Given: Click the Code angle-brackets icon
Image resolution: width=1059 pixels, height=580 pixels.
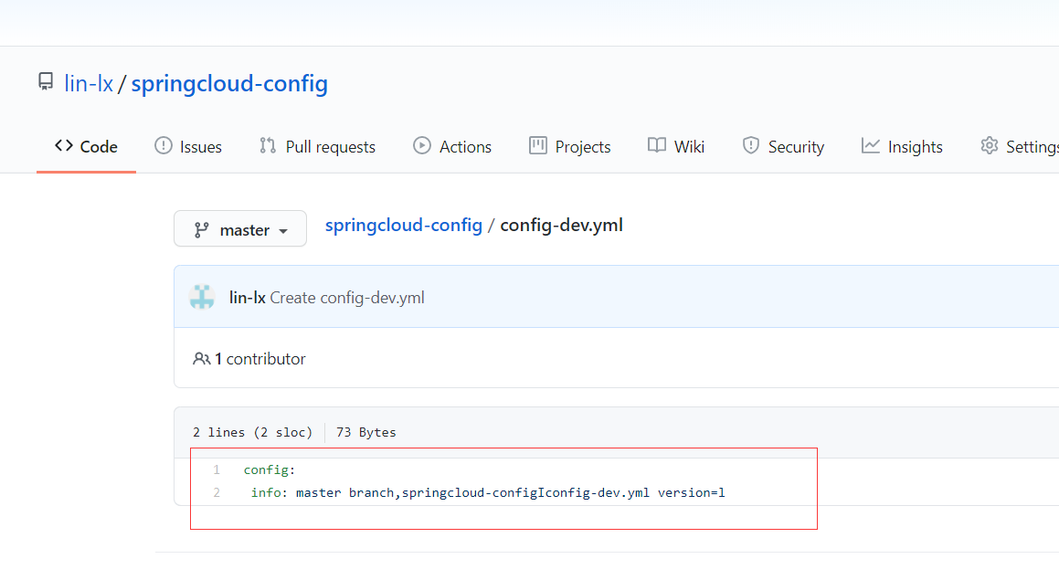Looking at the screenshot, I should tap(64, 146).
